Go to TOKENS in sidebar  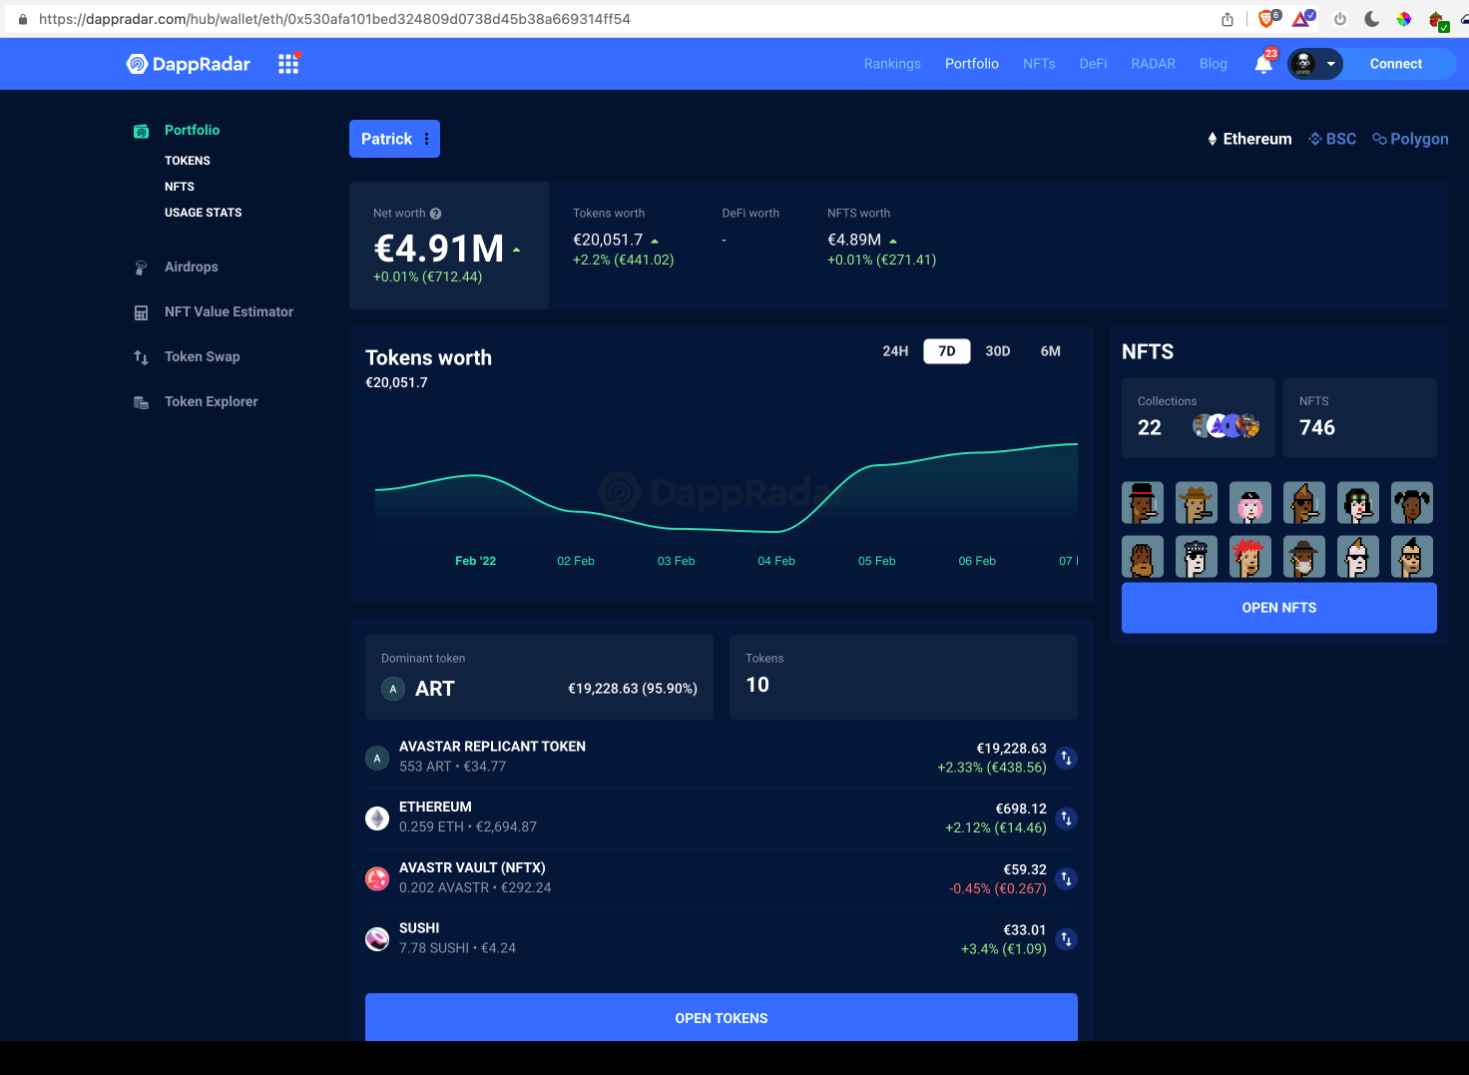188,161
